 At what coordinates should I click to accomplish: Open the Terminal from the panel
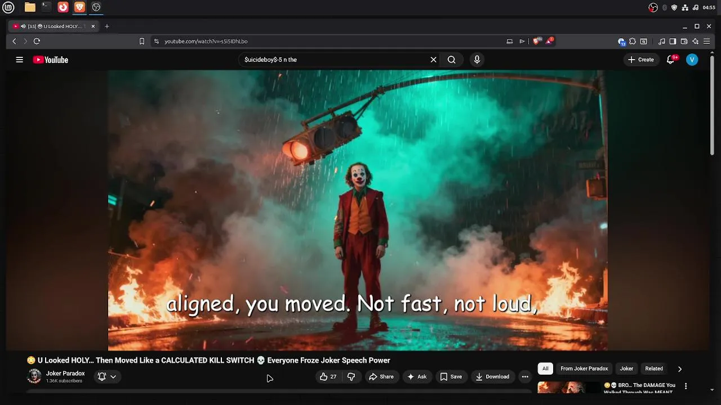(x=46, y=7)
